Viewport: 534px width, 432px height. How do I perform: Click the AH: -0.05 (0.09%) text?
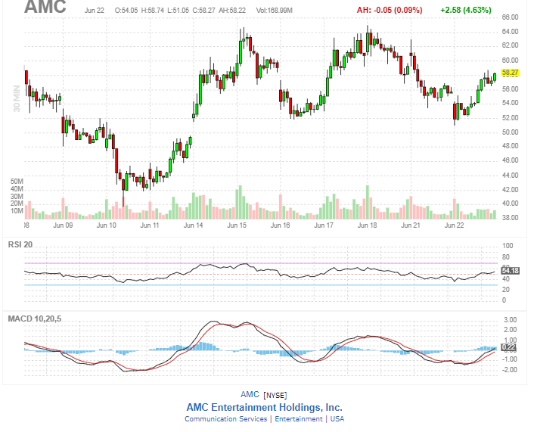click(x=390, y=11)
